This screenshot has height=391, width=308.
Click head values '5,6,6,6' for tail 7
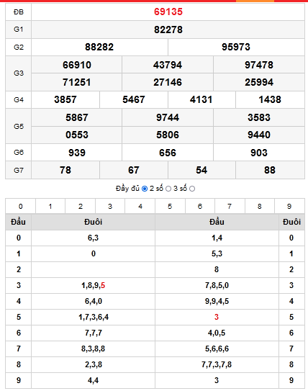(x=217, y=349)
